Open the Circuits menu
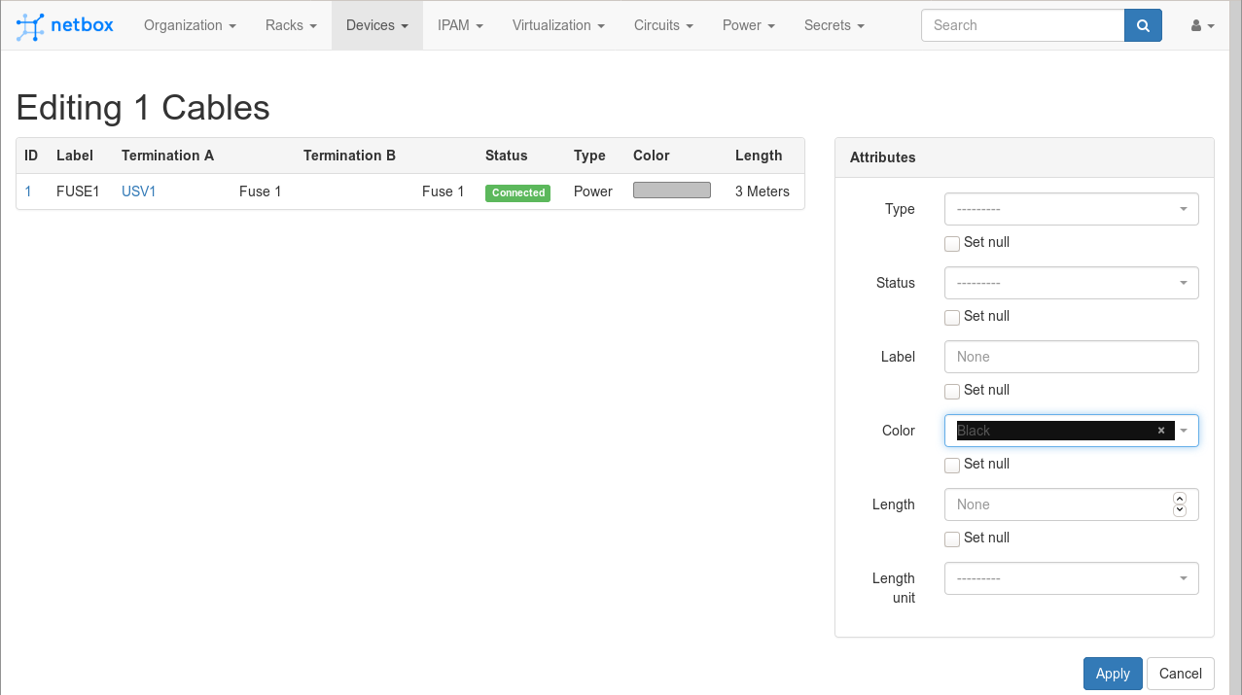The image size is (1242, 695). (x=663, y=25)
